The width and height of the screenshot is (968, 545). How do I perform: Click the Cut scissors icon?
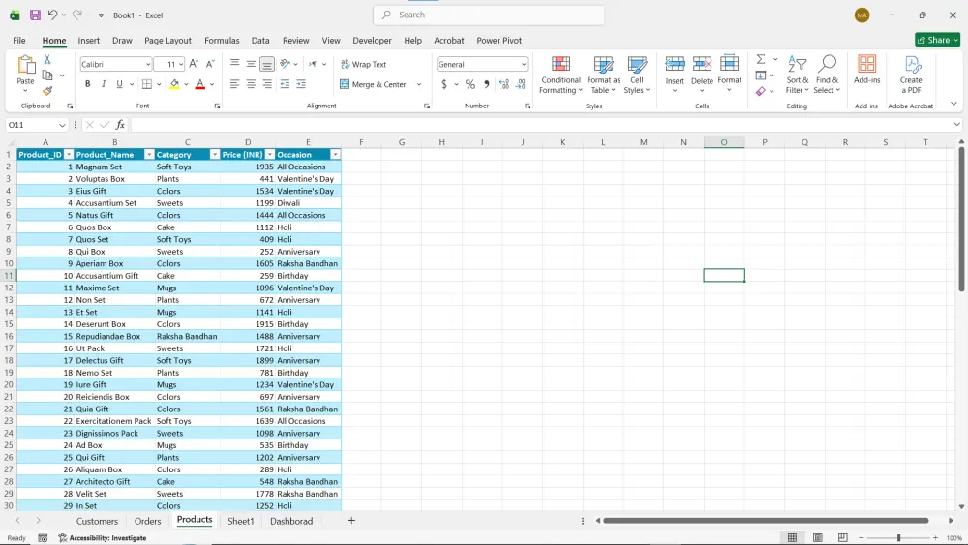click(47, 60)
